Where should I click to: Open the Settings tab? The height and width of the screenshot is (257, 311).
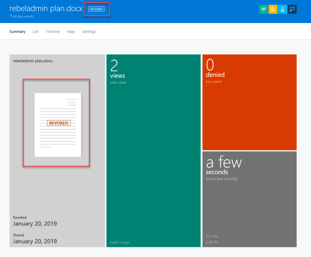point(89,31)
